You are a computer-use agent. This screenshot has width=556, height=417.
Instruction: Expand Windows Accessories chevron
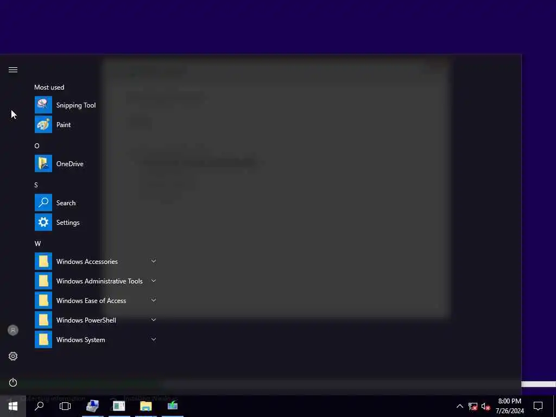pos(154,261)
